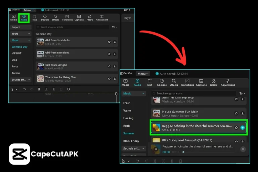Select the Techno category
This screenshot has width=258, height=172.
point(16,73)
